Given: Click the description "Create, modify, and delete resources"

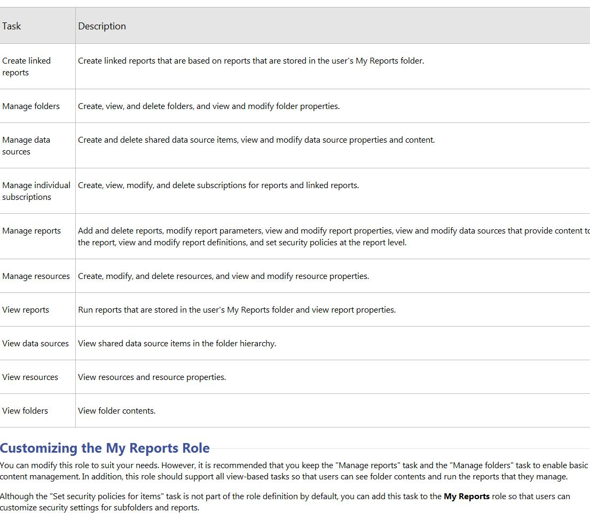Looking at the screenshot, I should [224, 276].
